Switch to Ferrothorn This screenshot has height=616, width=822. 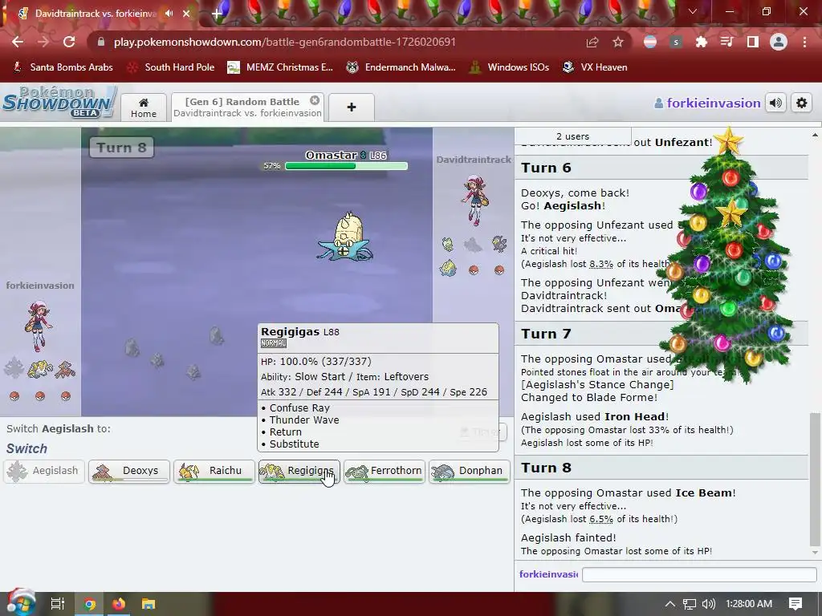pyautogui.click(x=385, y=471)
